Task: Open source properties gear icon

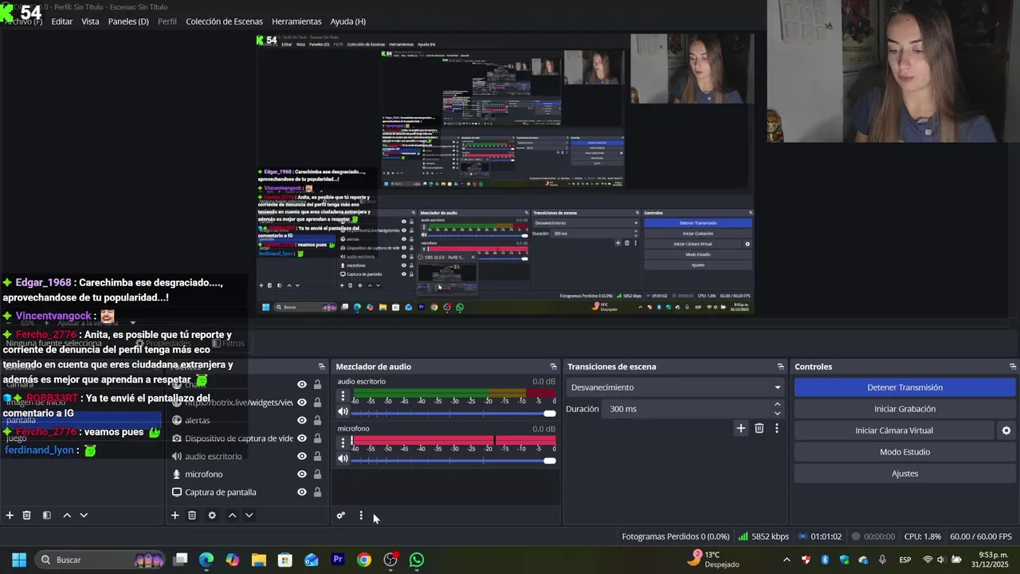Action: pyautogui.click(x=212, y=515)
